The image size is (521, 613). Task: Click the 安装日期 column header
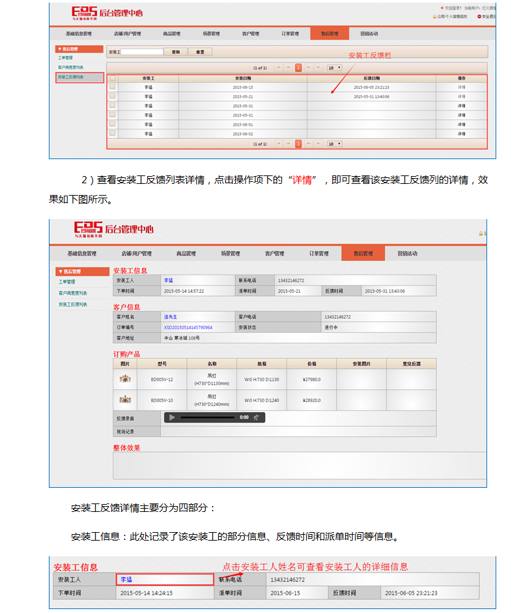(243, 78)
